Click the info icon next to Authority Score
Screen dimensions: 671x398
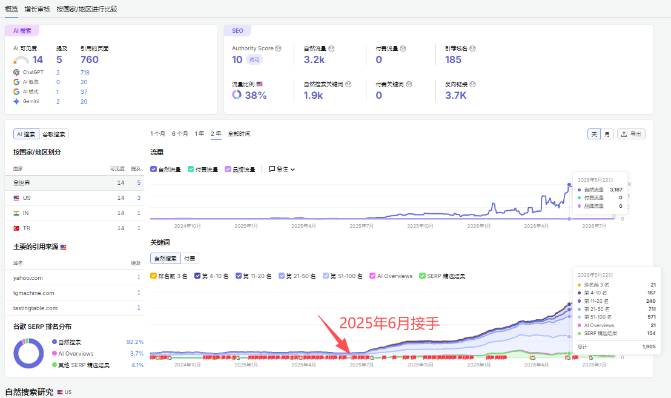(278, 48)
